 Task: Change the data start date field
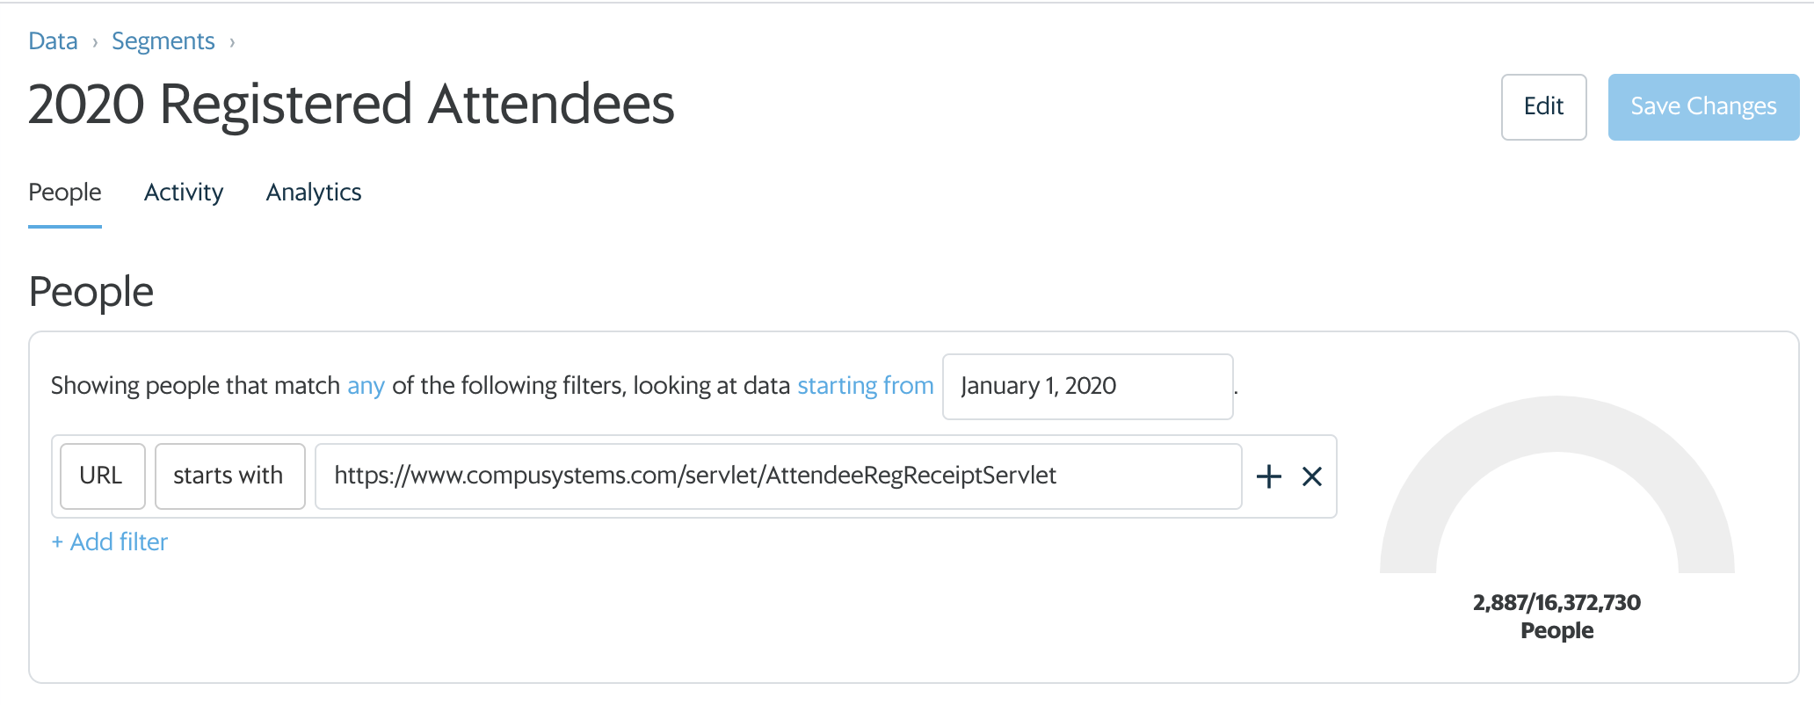(x=1087, y=387)
